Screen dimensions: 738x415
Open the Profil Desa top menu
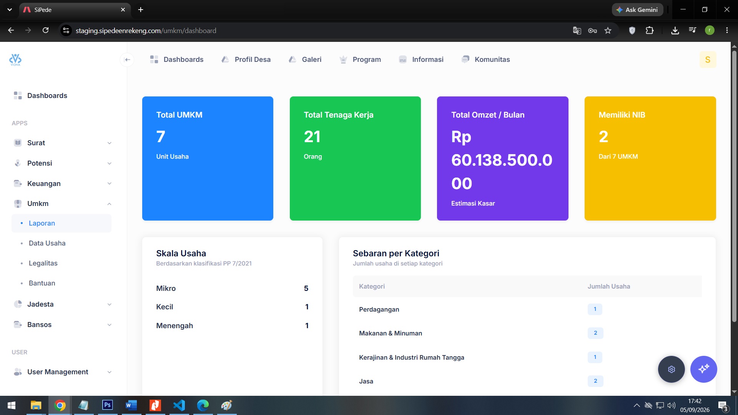pos(246,60)
